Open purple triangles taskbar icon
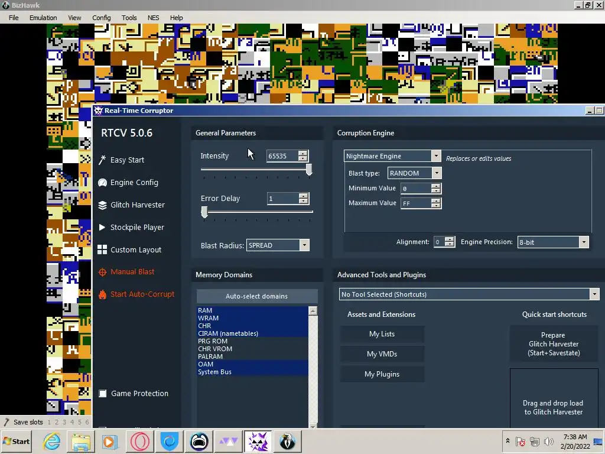 (x=229, y=441)
